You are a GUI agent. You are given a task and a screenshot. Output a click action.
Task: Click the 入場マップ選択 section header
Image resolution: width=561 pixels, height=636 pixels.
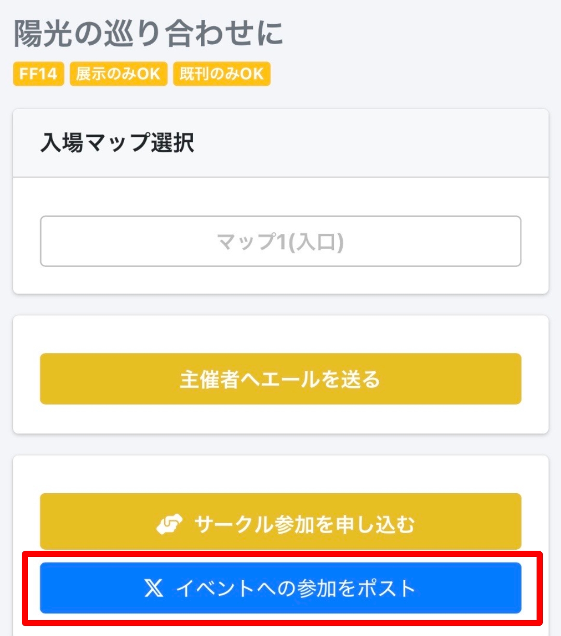click(118, 143)
